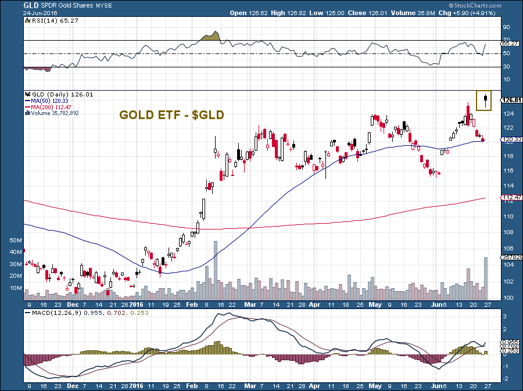Click the 124 price axis label

click(x=508, y=114)
